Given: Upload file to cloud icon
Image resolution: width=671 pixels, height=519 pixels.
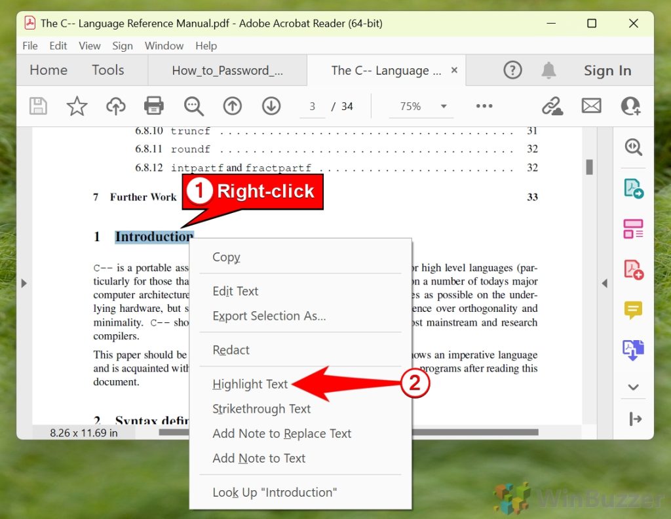Looking at the screenshot, I should tap(115, 106).
